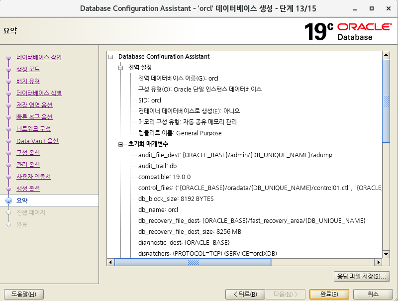Select the audit_file_dest parameter row
398x301 pixels.
(235, 155)
